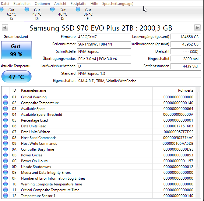Click the Eigenschaften field S.M.A.R.T., TRIM
204x201 pixels.
(139, 81)
